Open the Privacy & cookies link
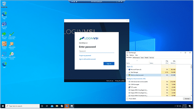 [120, 81]
